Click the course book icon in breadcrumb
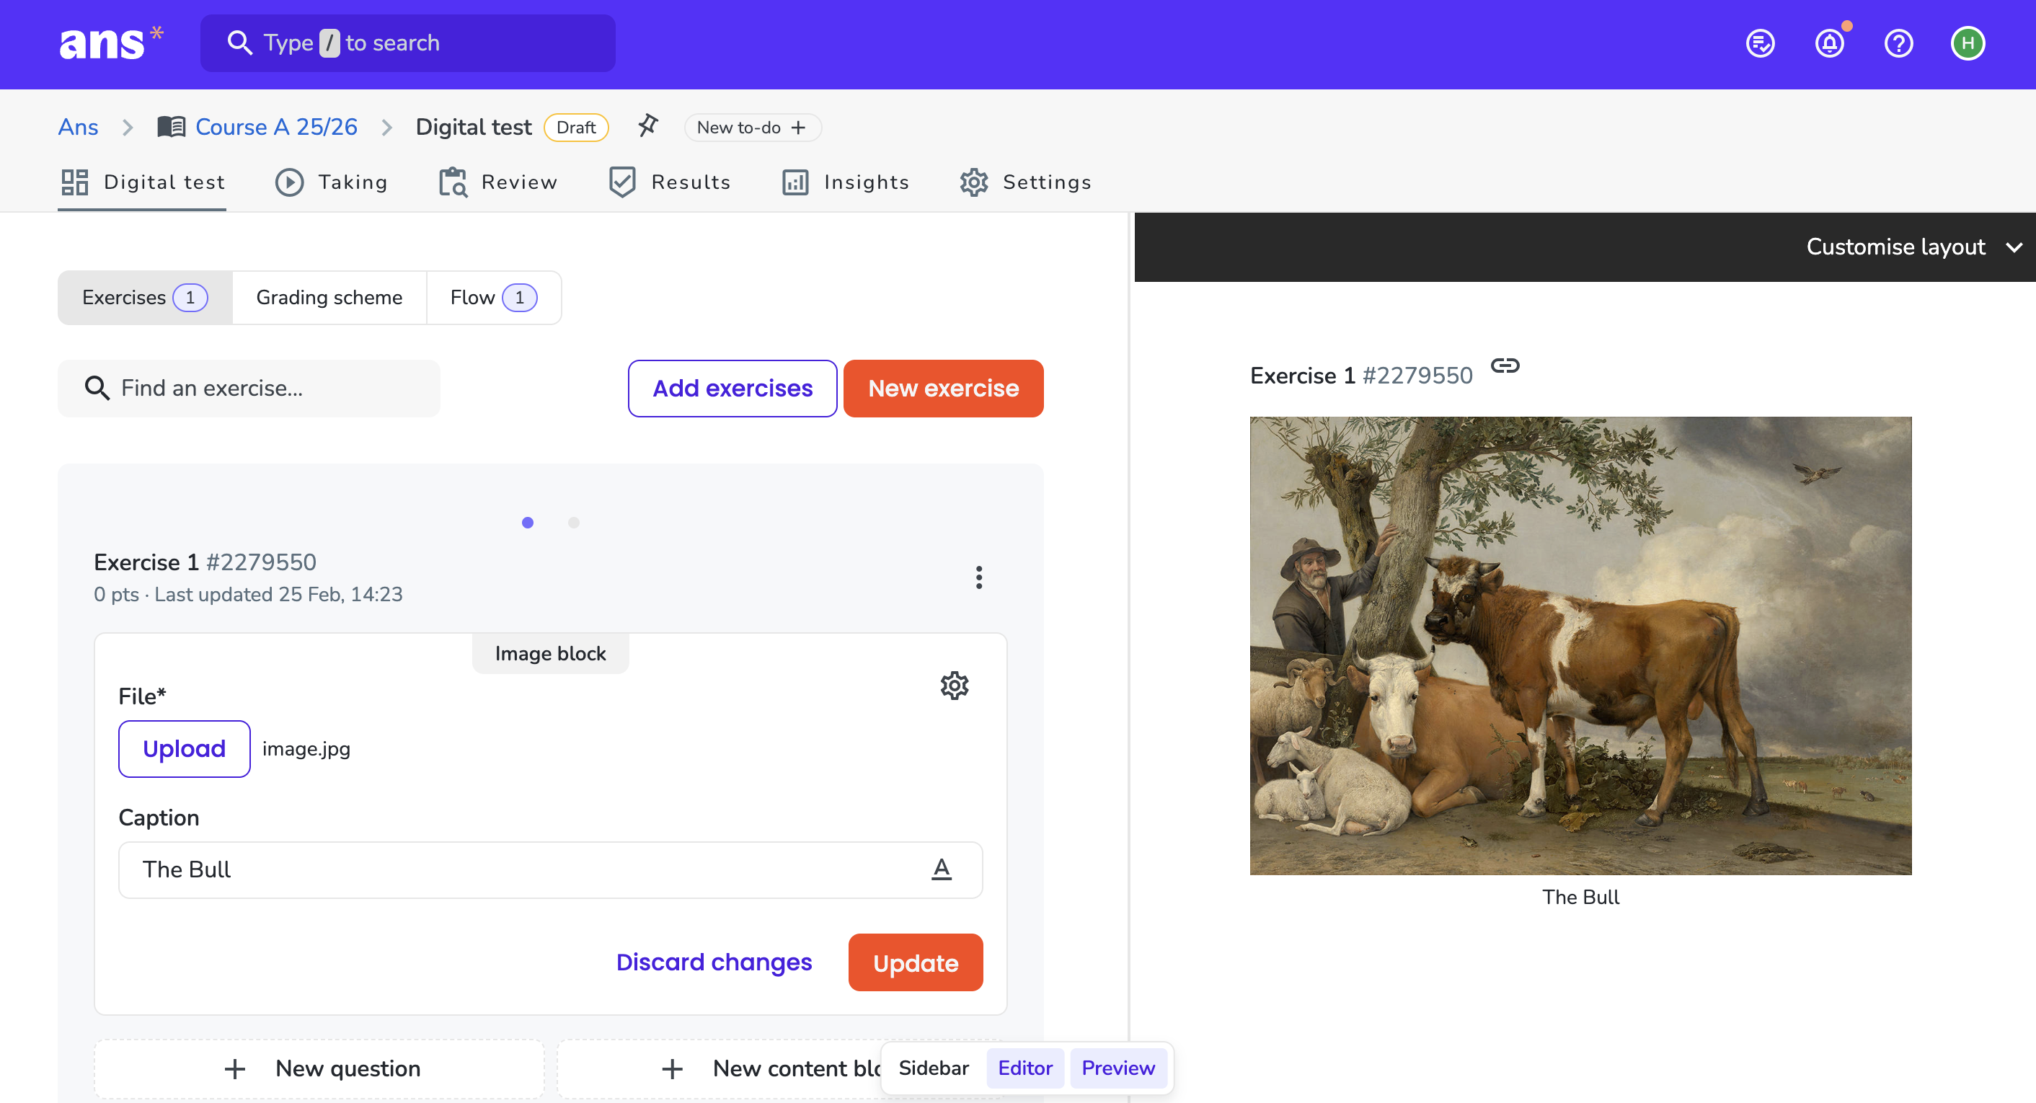 point(172,126)
